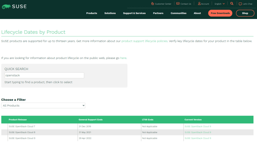Click Not Applicable in the Cloud 7 row
This screenshot has height=143, width=257.
(x=150, y=127)
